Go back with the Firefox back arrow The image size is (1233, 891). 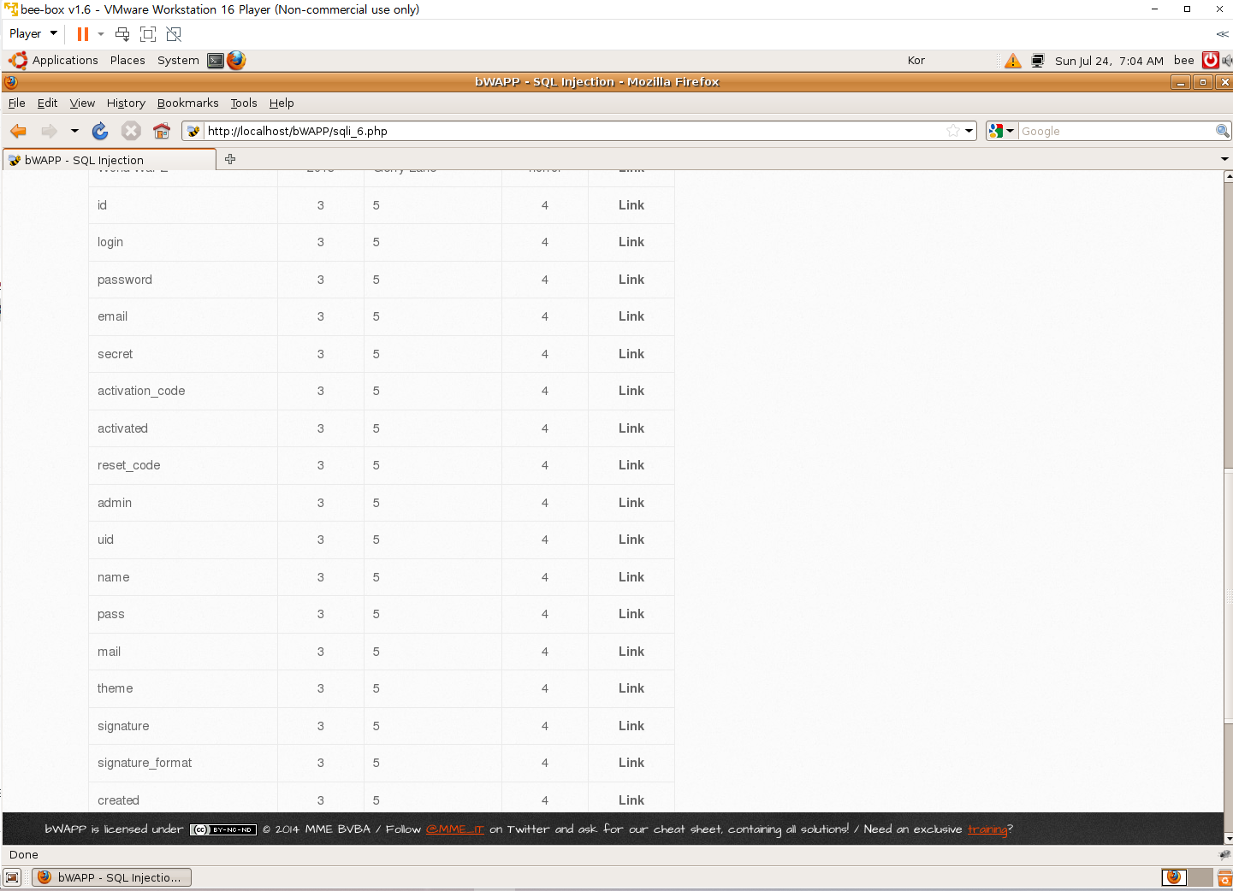click(x=18, y=131)
